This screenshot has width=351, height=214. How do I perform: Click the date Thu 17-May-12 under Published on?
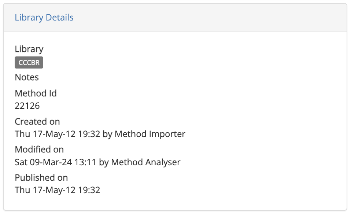[x=45, y=190]
